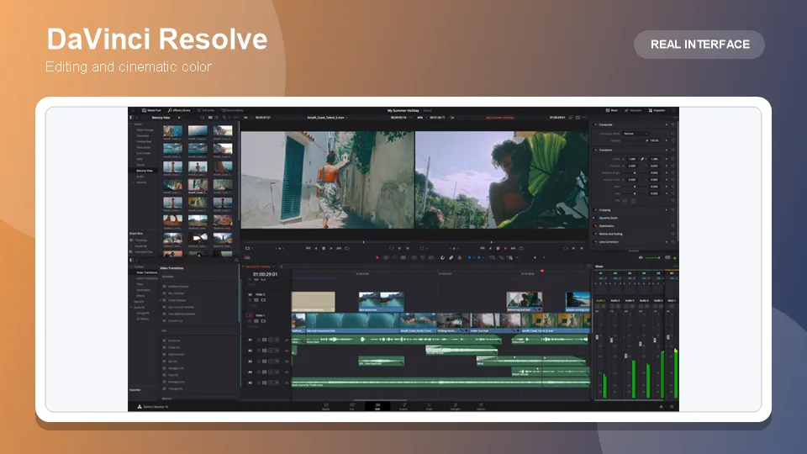Adjust the timeline volume slider
Image resolution: width=807 pixels, height=454 pixels.
(x=652, y=257)
